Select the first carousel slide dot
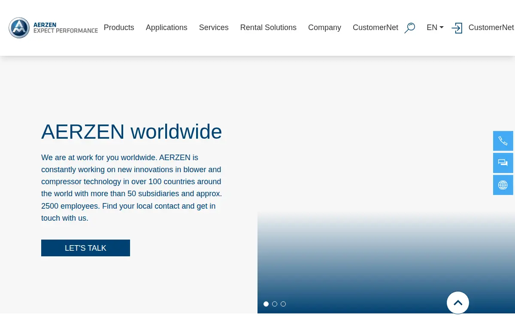 (x=266, y=304)
